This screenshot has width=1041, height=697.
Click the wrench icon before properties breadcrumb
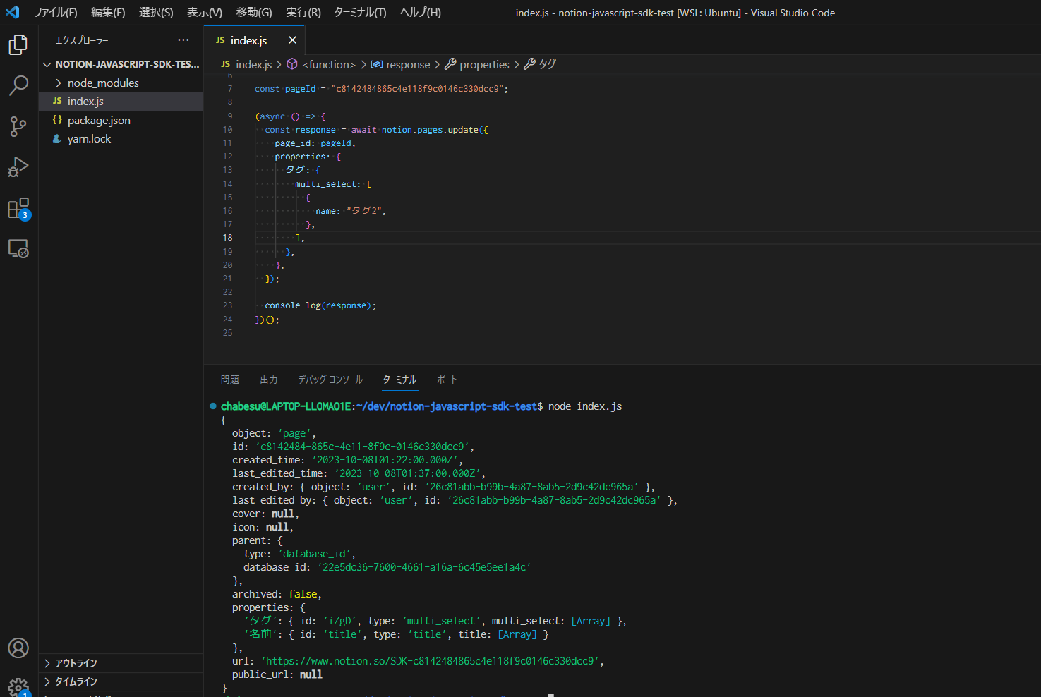[x=450, y=64]
